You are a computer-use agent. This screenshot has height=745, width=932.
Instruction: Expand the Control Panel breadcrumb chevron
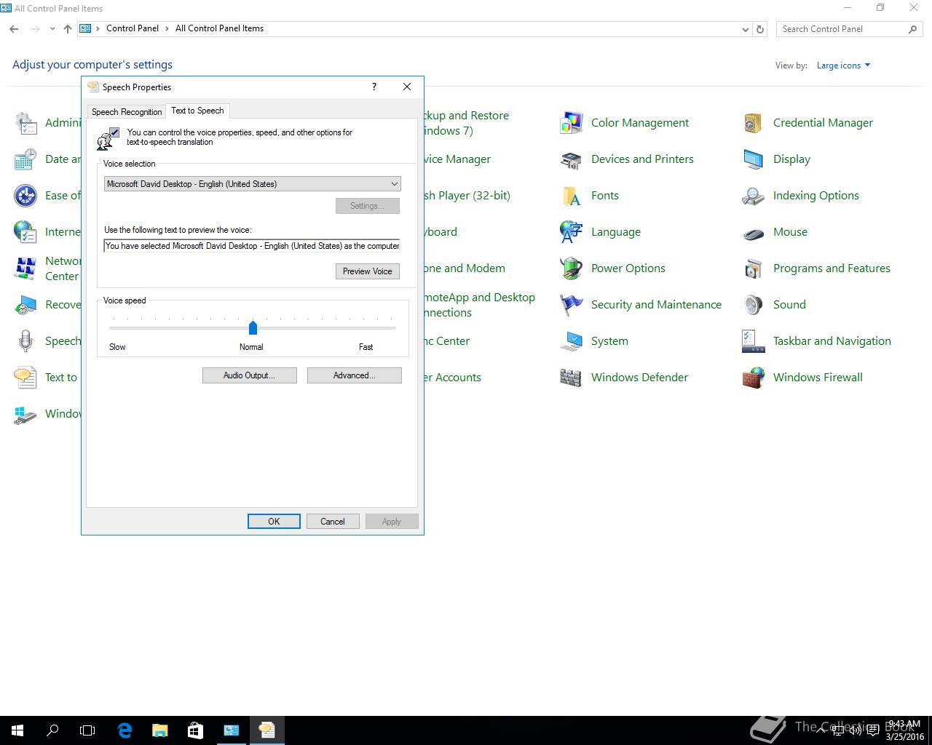click(x=167, y=28)
